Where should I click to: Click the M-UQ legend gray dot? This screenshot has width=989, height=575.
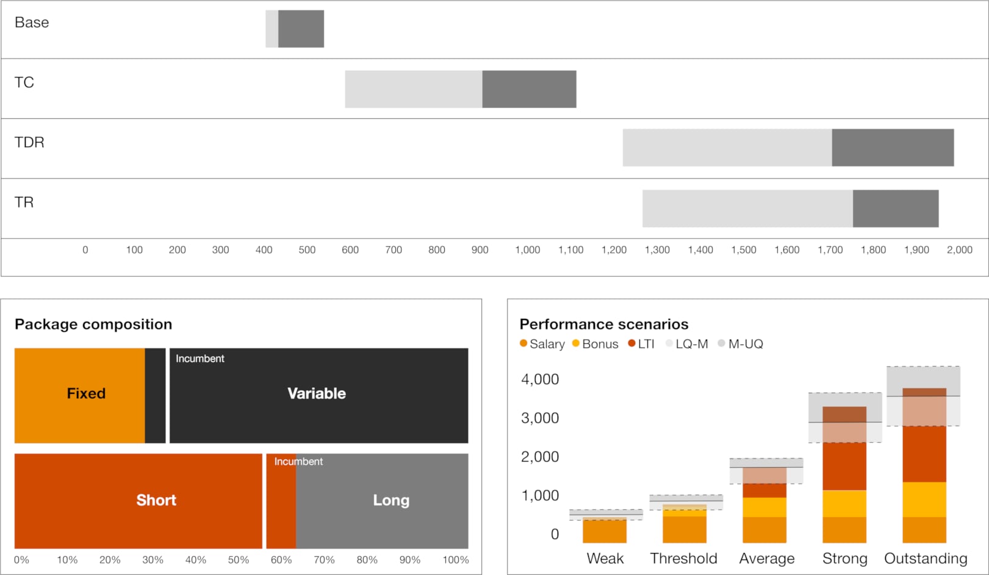[x=722, y=344]
